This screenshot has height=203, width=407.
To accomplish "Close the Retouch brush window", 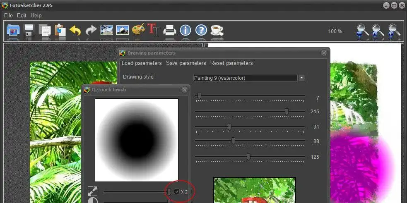I will pyautogui.click(x=185, y=90).
